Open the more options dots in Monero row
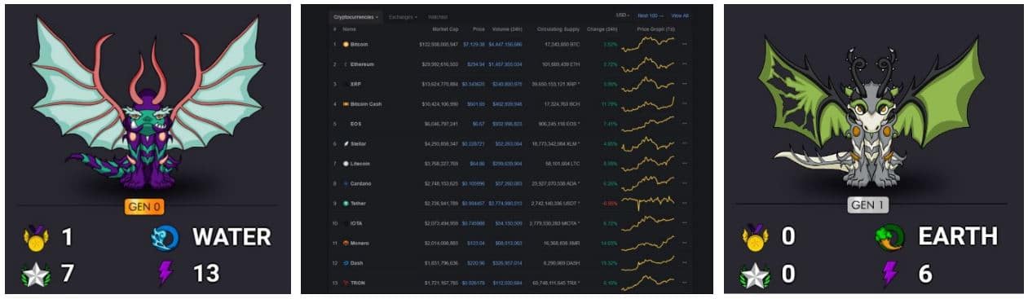This screenshot has width=1028, height=299. coord(685,243)
